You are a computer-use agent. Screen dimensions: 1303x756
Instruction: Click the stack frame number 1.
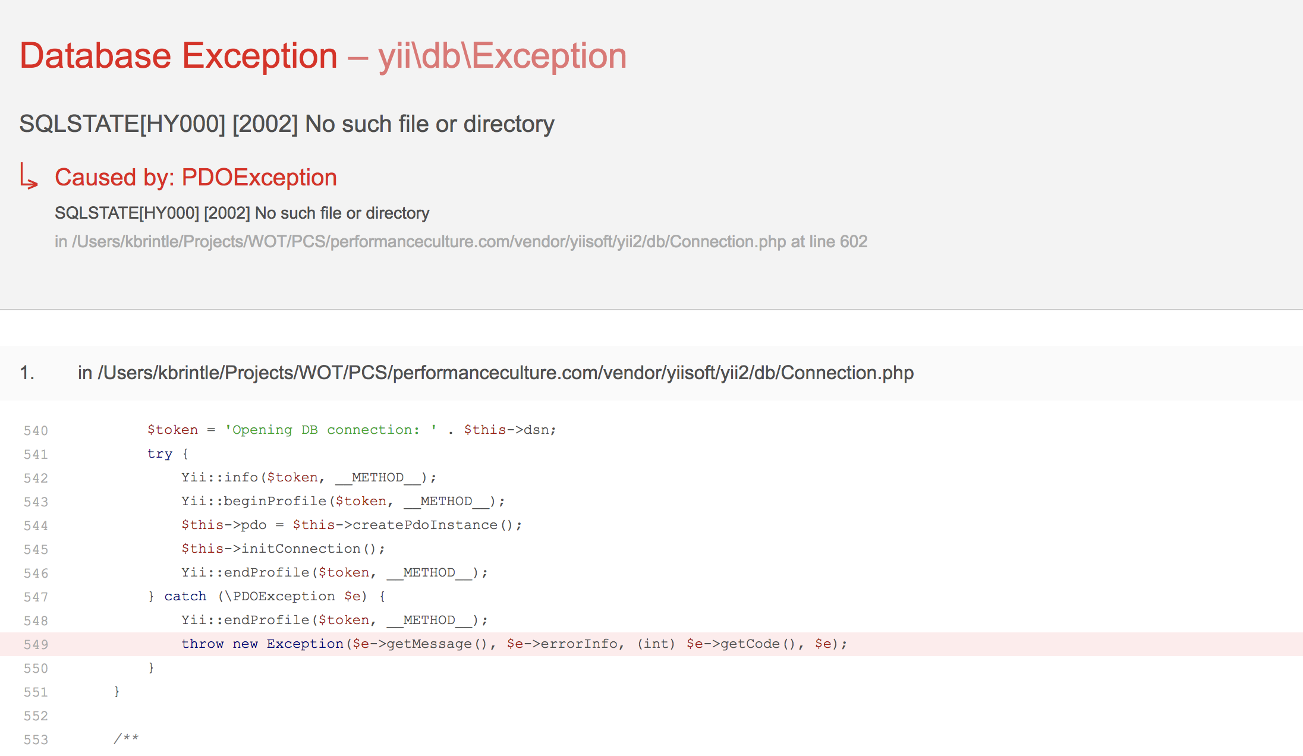[27, 373]
